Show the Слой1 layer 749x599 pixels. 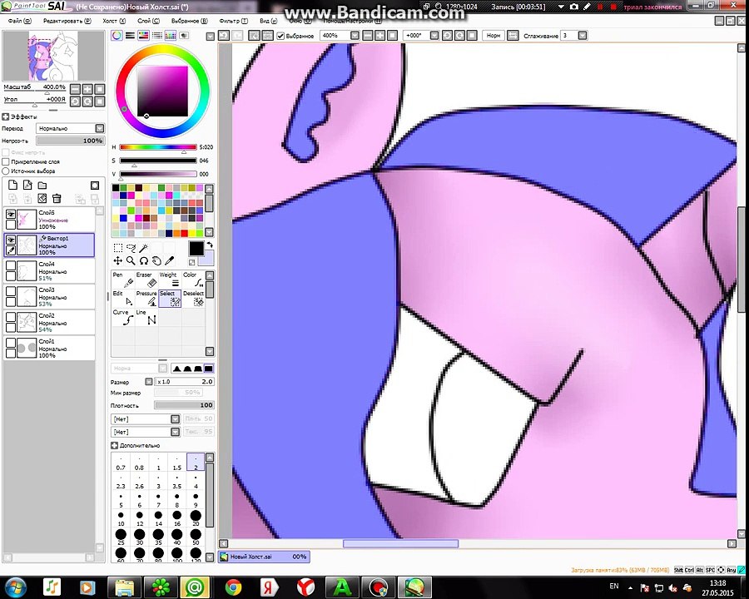tap(11, 344)
